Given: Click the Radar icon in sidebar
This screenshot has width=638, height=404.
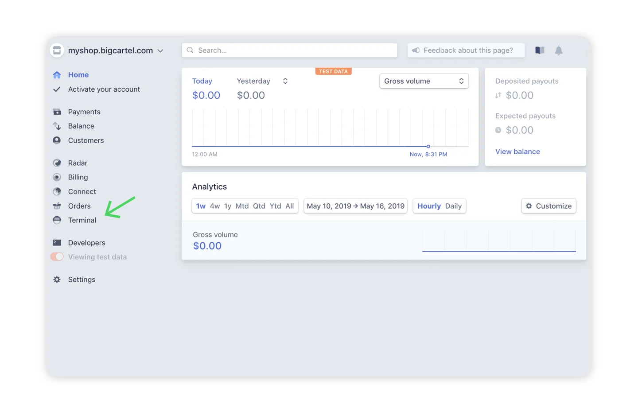Looking at the screenshot, I should click(57, 163).
